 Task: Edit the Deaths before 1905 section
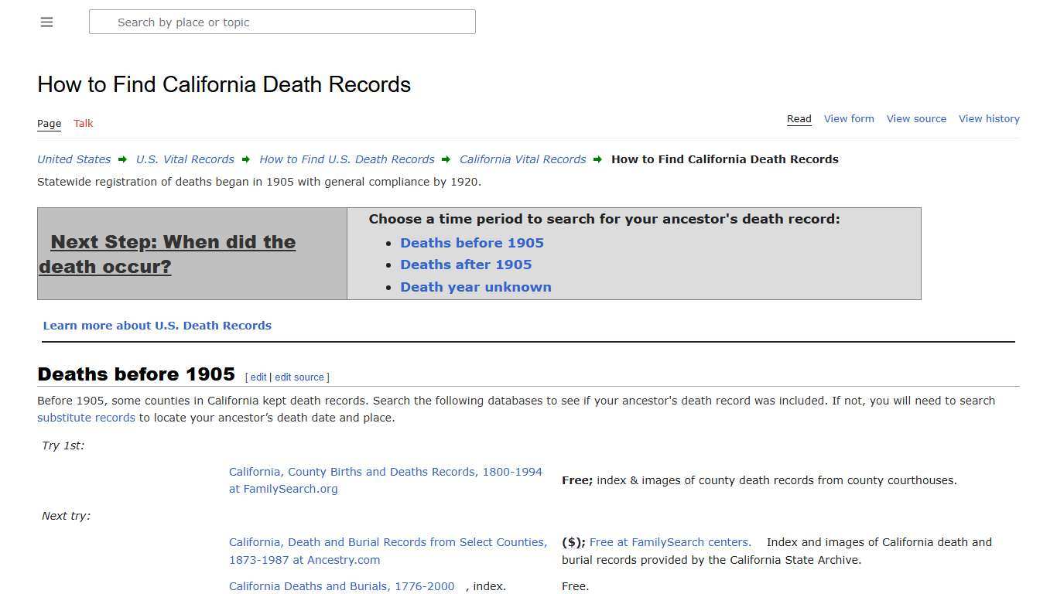tap(258, 377)
